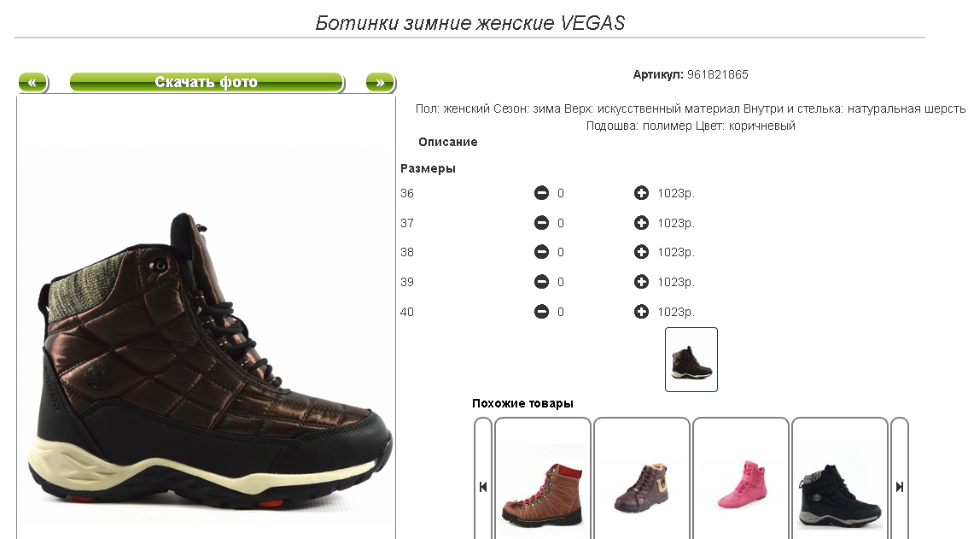Image resolution: width=968 pixels, height=539 pixels.
Task: Select the brown boot thumbnail image
Action: pyautogui.click(x=691, y=360)
